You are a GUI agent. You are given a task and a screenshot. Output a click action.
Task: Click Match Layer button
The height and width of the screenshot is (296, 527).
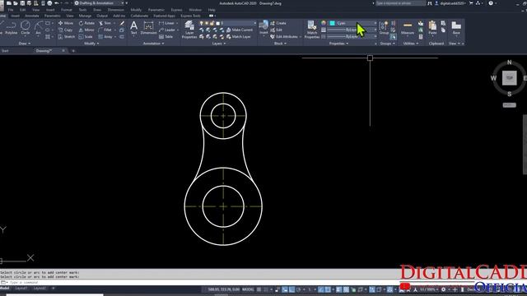(239, 36)
